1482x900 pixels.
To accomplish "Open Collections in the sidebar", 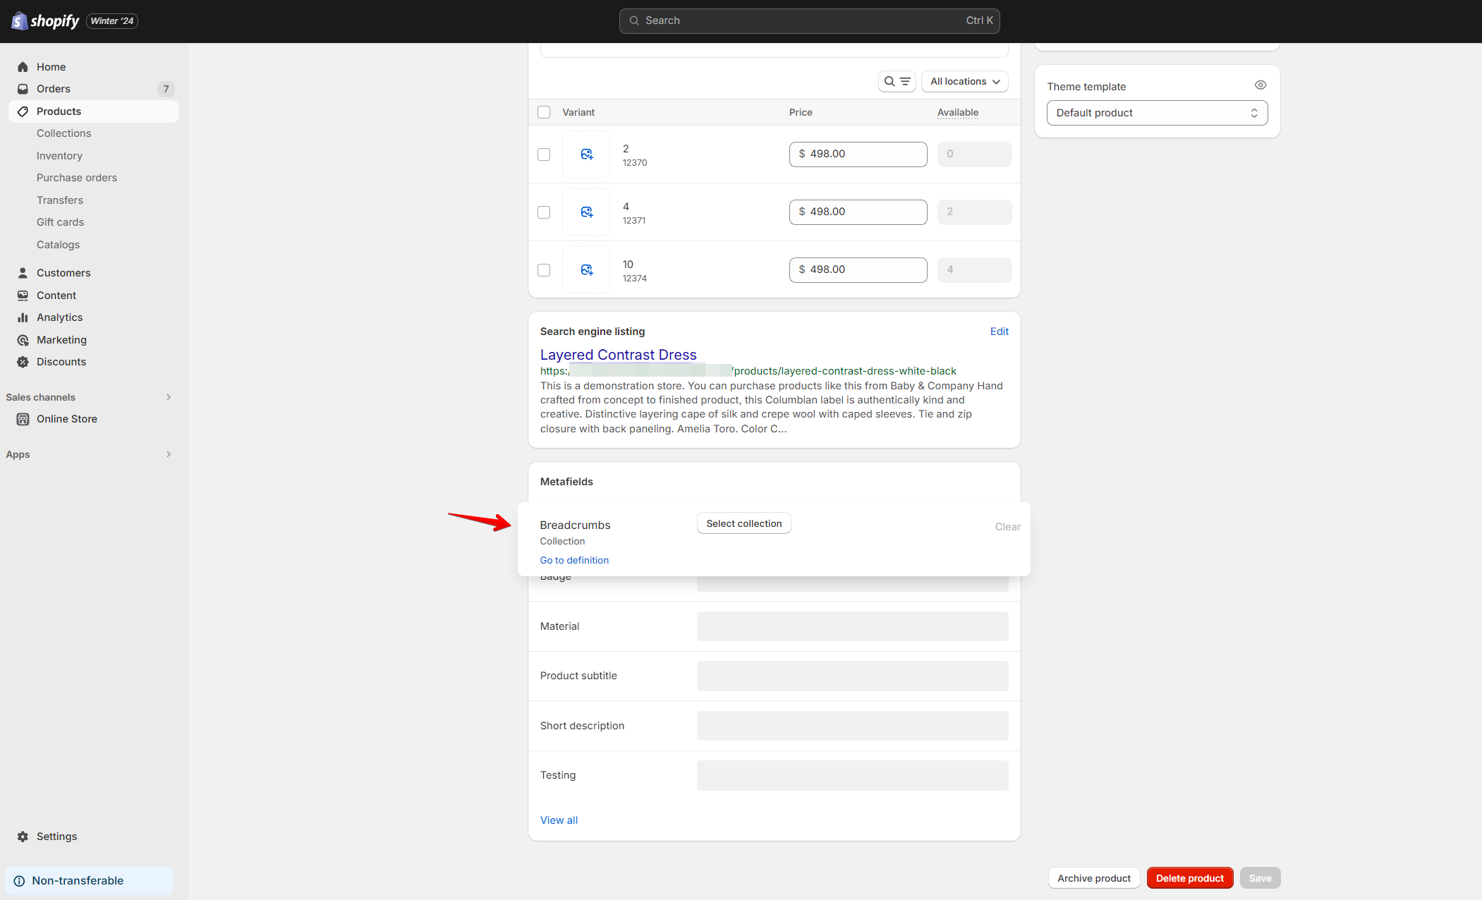I will point(63,133).
